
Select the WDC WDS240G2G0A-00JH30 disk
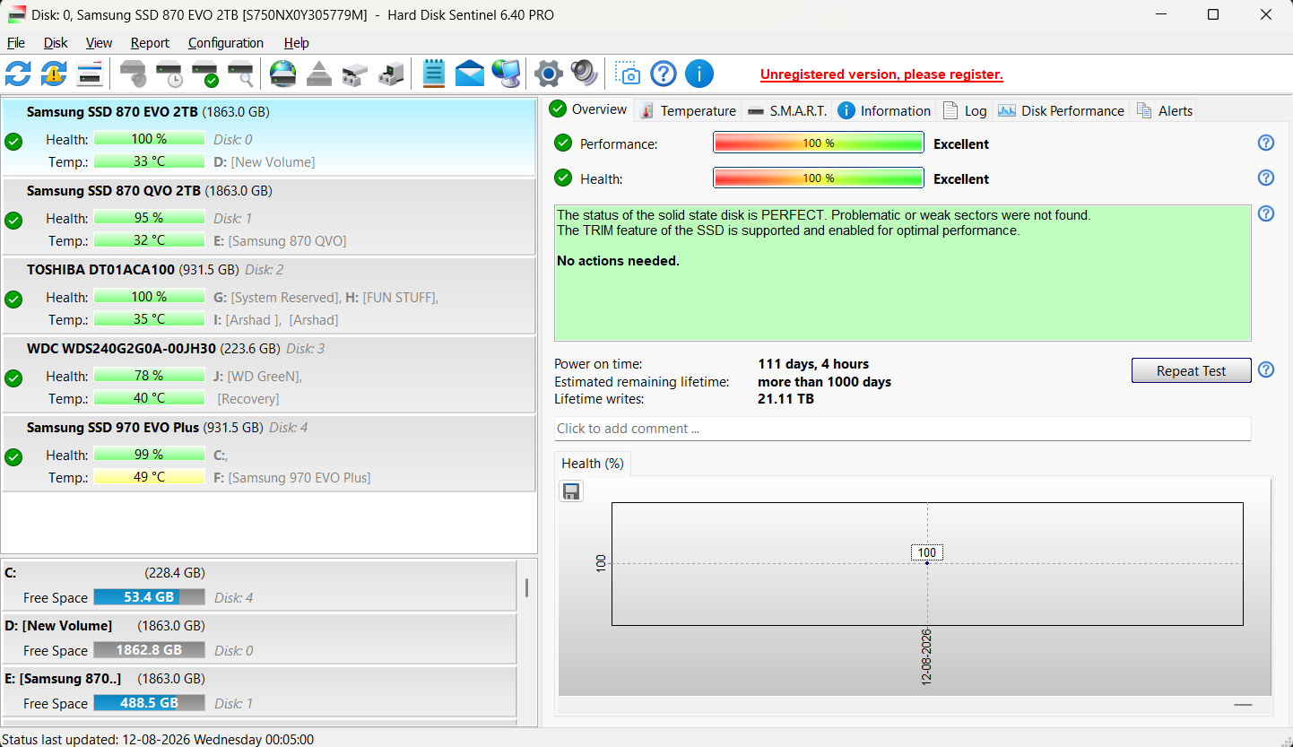click(x=268, y=374)
